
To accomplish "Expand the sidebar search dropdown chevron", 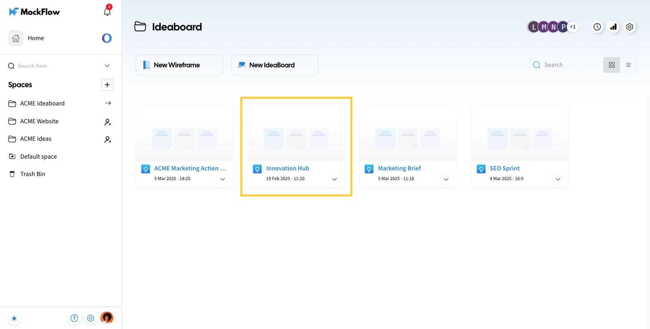I will (107, 66).
